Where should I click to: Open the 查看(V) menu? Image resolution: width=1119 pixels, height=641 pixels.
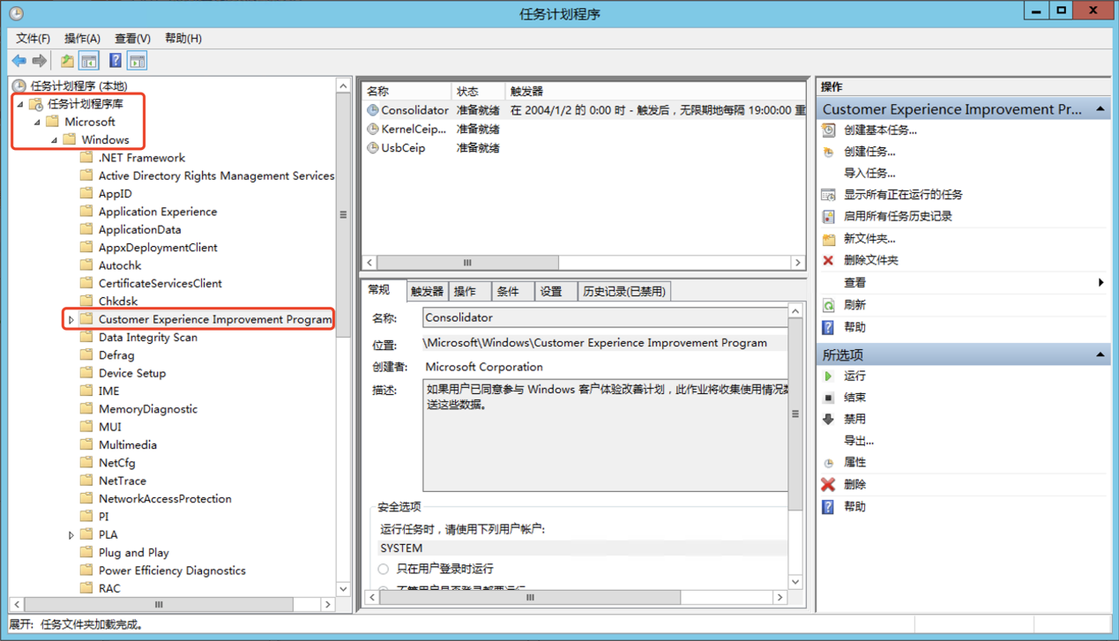point(132,38)
